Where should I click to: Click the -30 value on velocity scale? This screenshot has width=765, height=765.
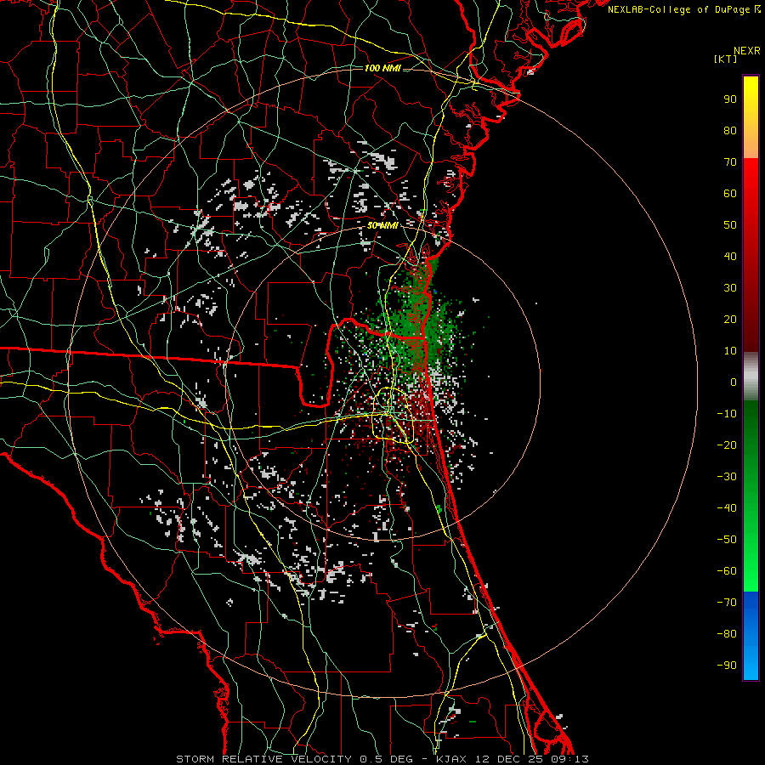[727, 477]
